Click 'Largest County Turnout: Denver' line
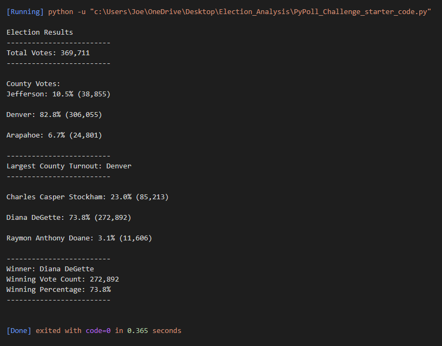Image resolution: width=442 pixels, height=346 pixels. [69, 166]
